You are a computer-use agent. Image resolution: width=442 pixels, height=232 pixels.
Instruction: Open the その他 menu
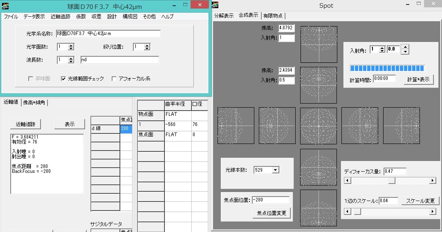pyautogui.click(x=149, y=17)
